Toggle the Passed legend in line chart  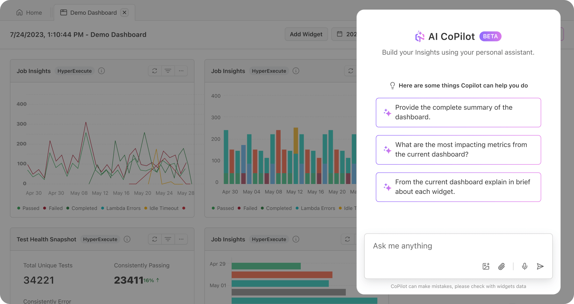pos(28,208)
